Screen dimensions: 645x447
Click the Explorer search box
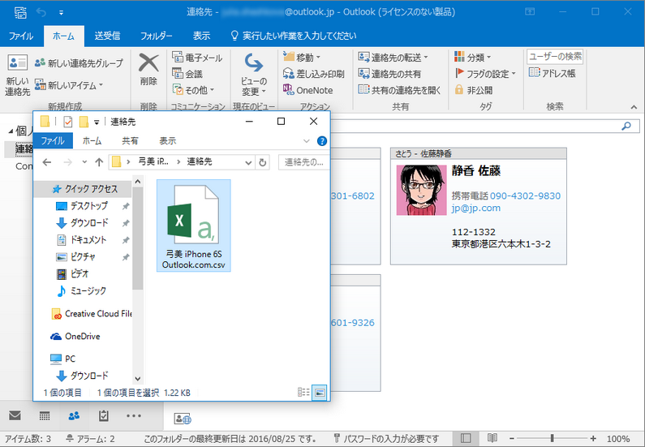point(304,162)
